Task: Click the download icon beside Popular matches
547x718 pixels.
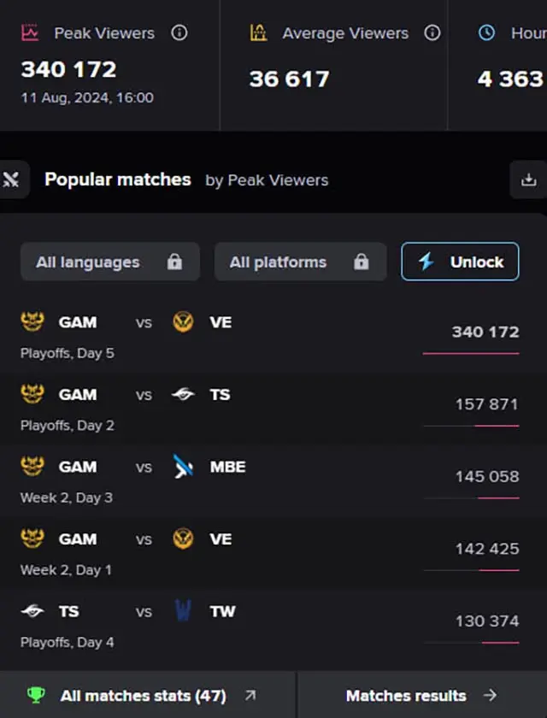Action: point(529,179)
